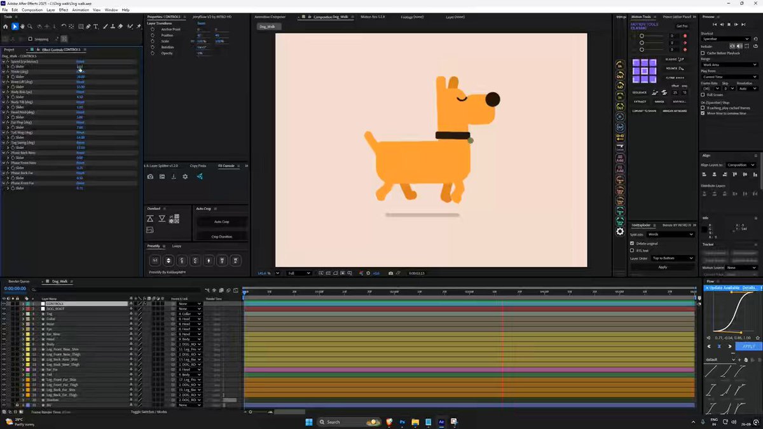
Task: Open Layer Order Top to Bottom dropdown
Action: click(x=673, y=258)
